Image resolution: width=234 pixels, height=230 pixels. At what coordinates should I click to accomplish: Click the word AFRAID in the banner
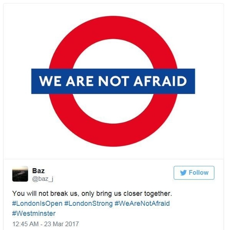pyautogui.click(x=160, y=81)
